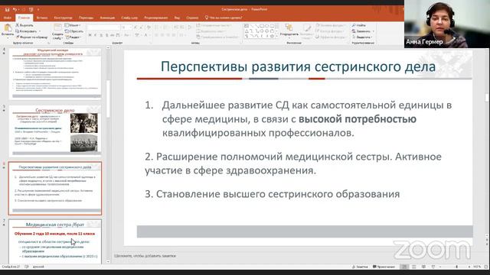Open Примечания comments from status bar

click(x=384, y=267)
